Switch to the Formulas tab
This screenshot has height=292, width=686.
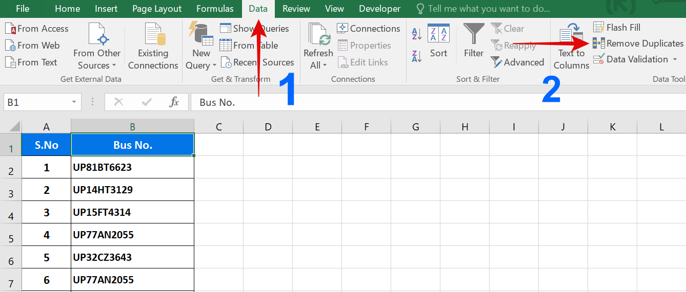tap(215, 9)
